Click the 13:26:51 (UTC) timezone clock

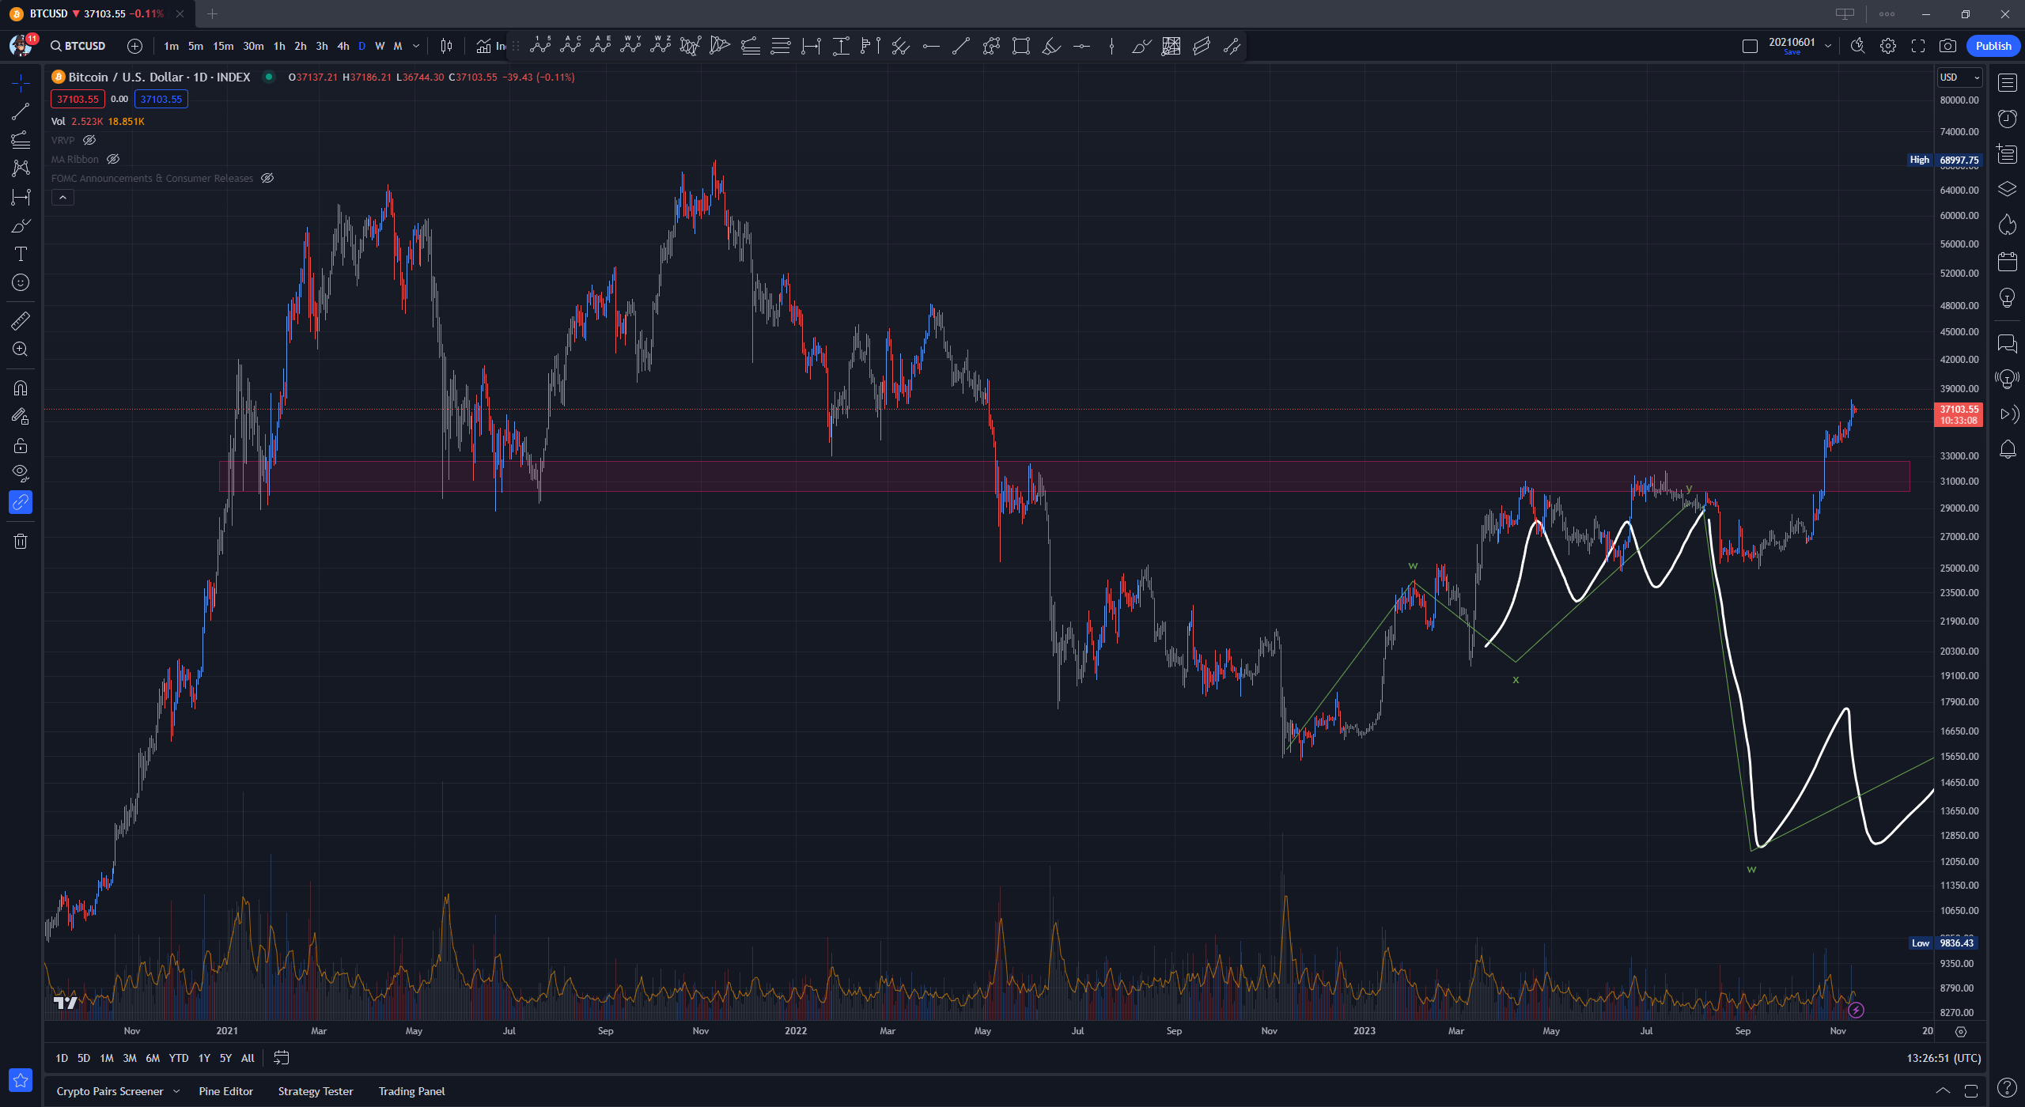1944,1058
